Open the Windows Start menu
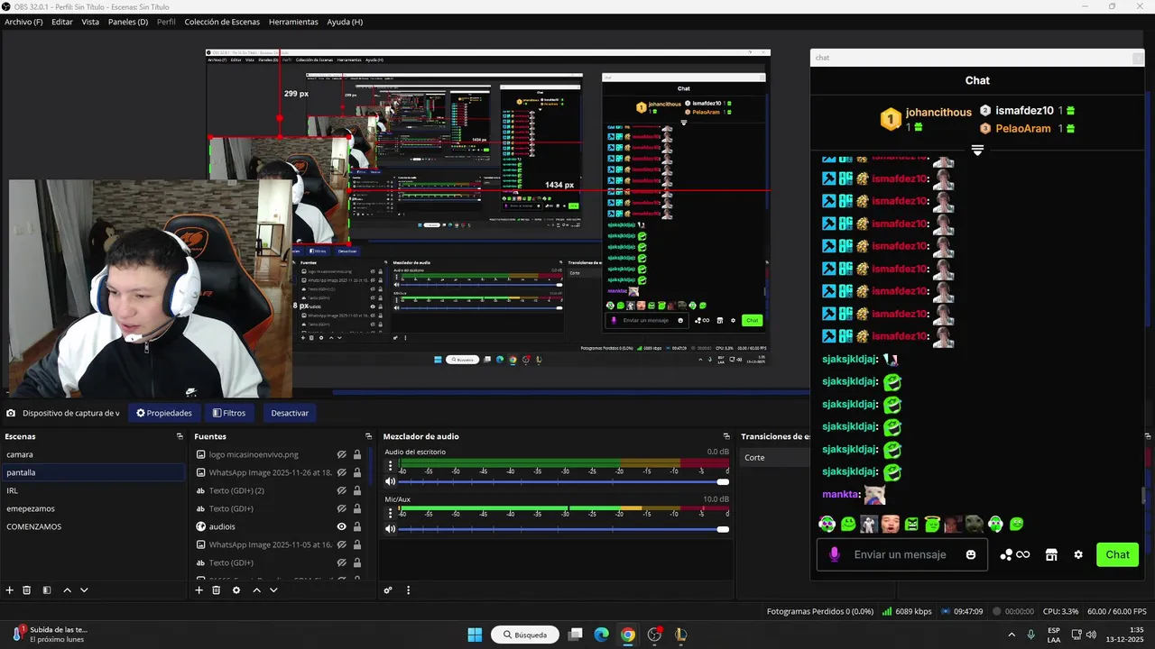 click(x=475, y=635)
